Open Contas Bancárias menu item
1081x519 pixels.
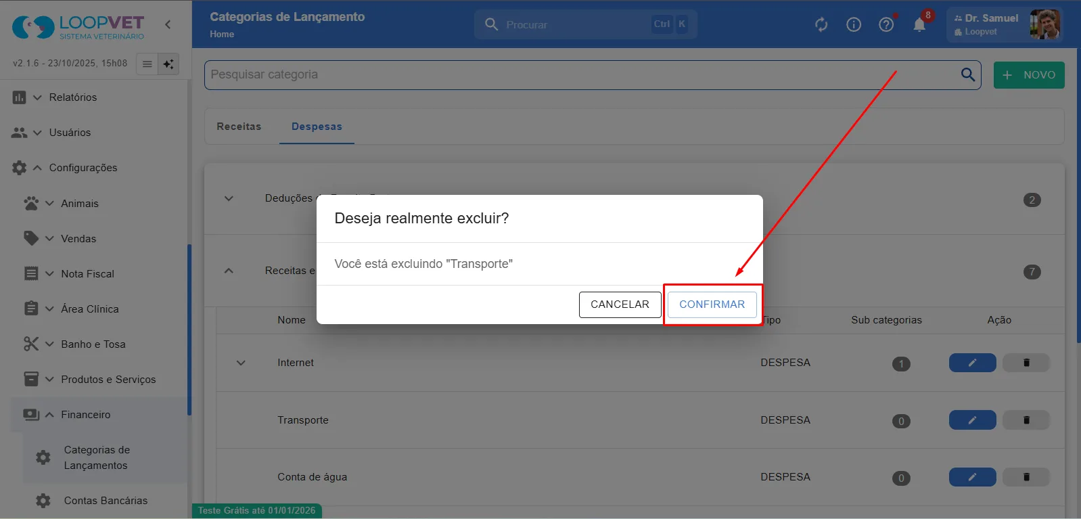point(106,501)
